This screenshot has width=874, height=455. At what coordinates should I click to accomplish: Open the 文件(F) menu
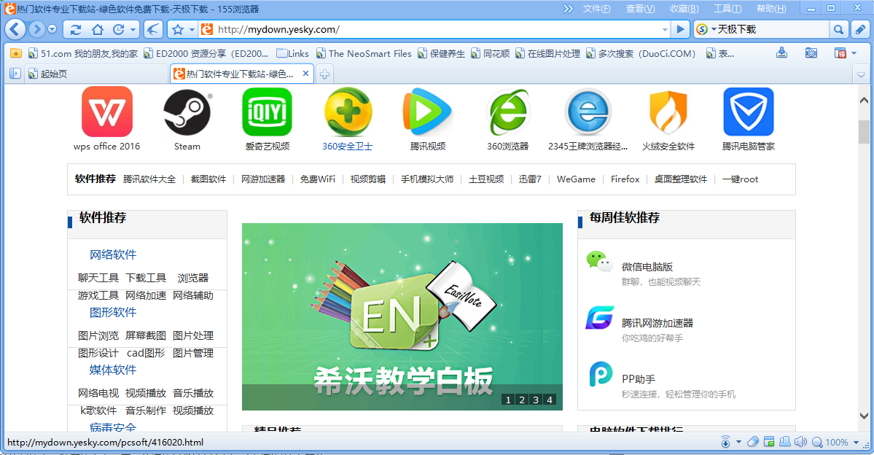click(596, 9)
